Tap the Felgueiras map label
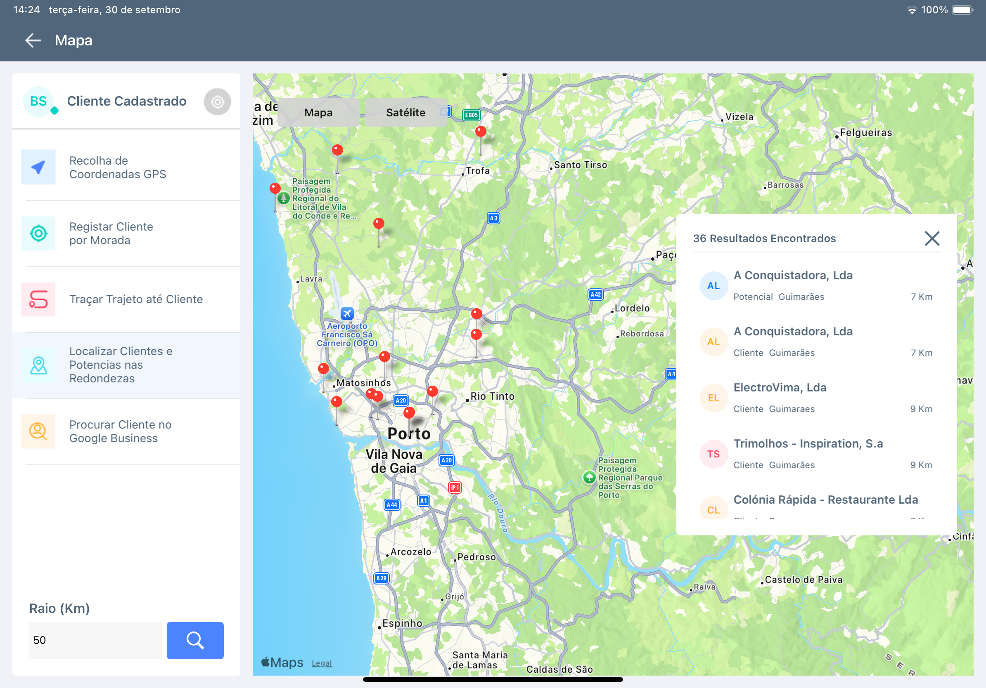Image resolution: width=986 pixels, height=688 pixels. click(x=866, y=132)
